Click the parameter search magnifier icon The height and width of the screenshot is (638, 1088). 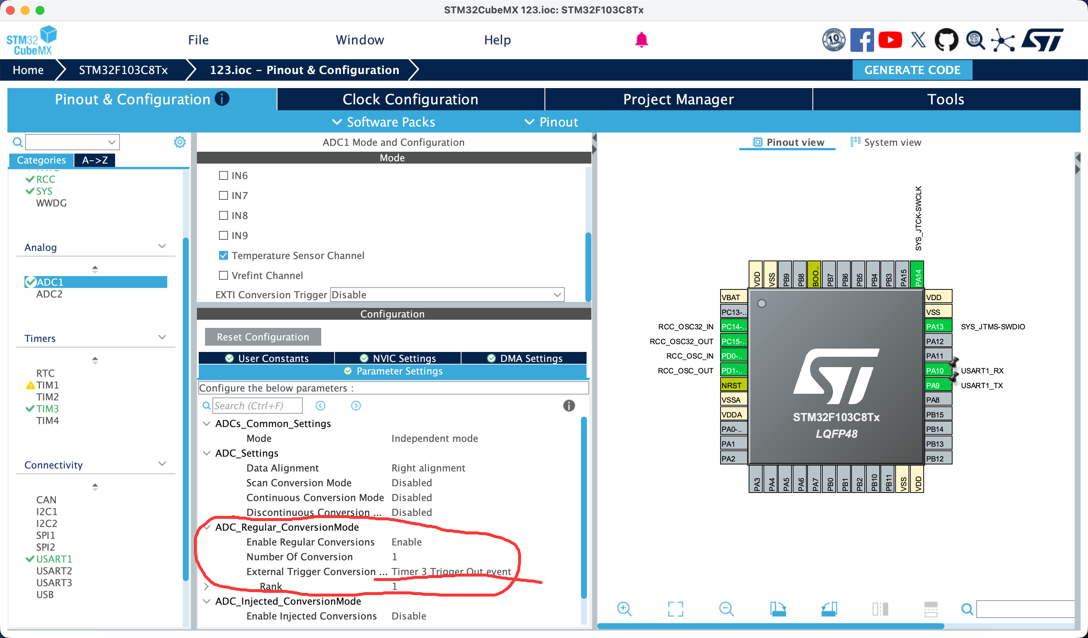(x=206, y=405)
